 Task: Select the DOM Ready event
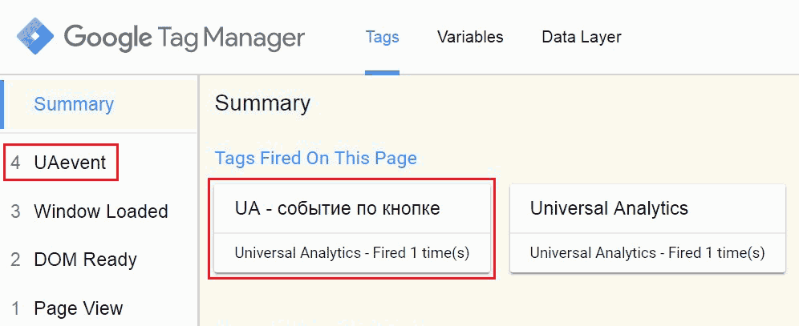pyautogui.click(x=85, y=260)
